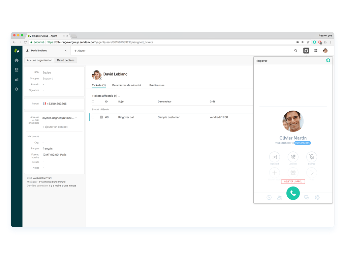Go to Zendesk home in sidebar
Screen dimensions: 345x259
[x=17, y=60]
